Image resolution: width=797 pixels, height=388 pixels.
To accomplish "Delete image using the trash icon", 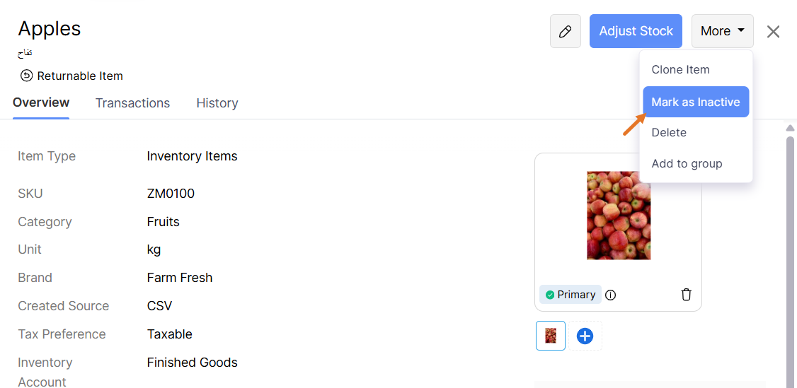I will pos(686,295).
